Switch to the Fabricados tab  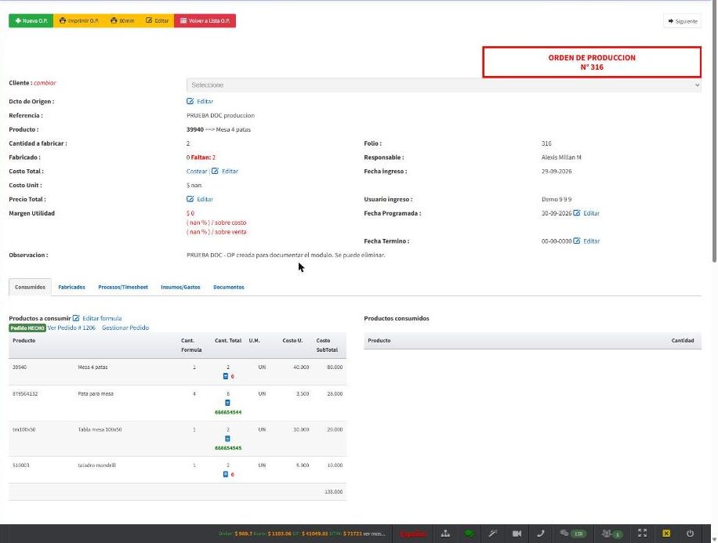click(x=72, y=287)
